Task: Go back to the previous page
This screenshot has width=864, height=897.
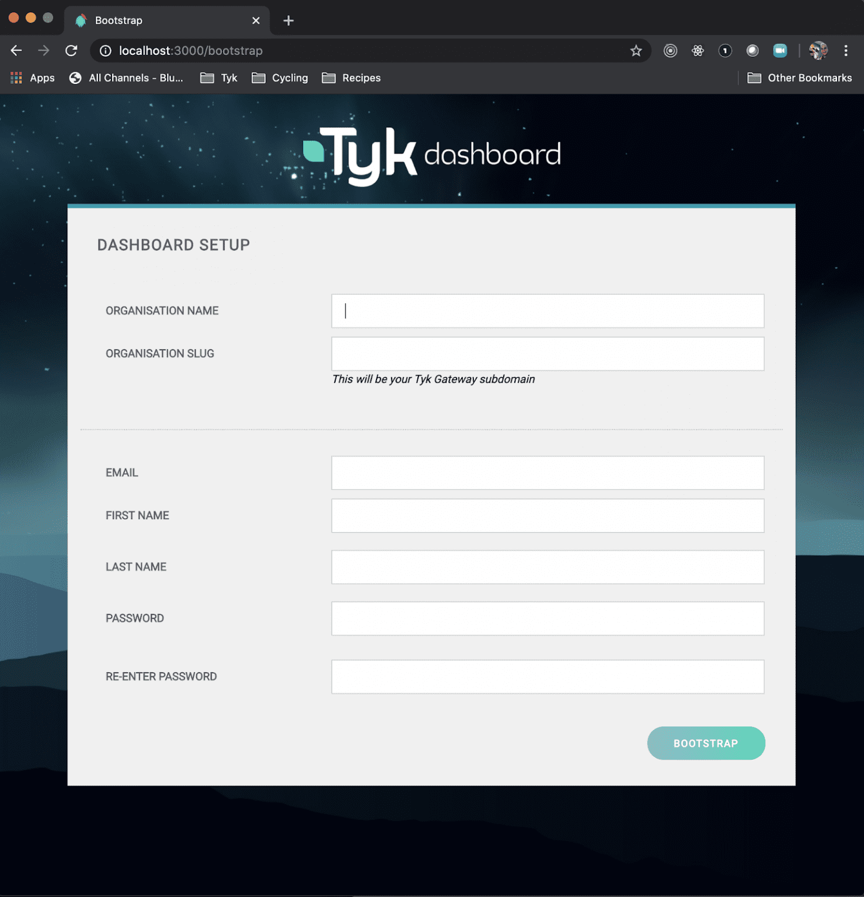Action: (16, 51)
